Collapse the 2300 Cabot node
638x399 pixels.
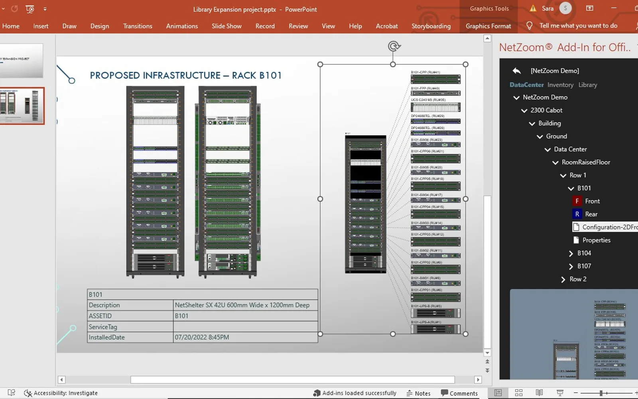tap(524, 111)
